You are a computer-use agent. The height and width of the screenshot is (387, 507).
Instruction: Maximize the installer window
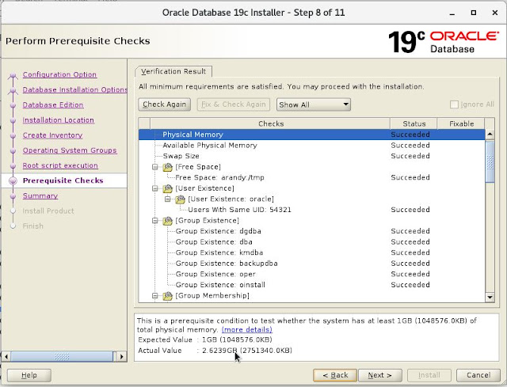pos(474,13)
